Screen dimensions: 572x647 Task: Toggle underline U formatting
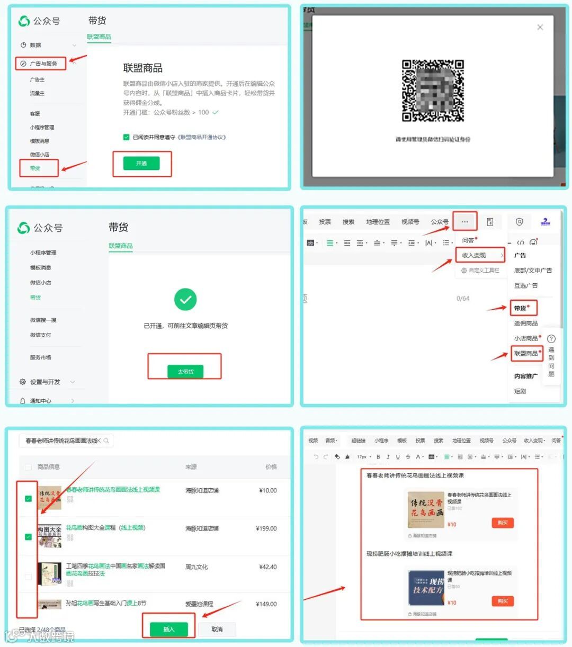tap(398, 456)
